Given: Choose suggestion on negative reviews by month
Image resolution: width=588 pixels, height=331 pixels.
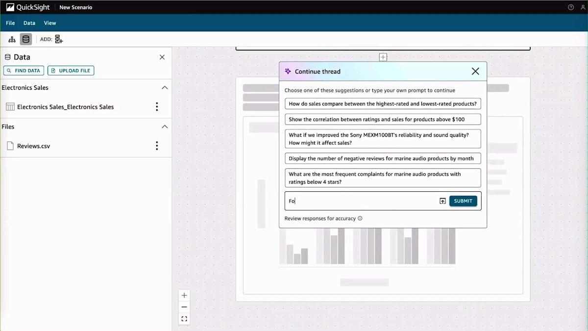Looking at the screenshot, I should click(383, 158).
